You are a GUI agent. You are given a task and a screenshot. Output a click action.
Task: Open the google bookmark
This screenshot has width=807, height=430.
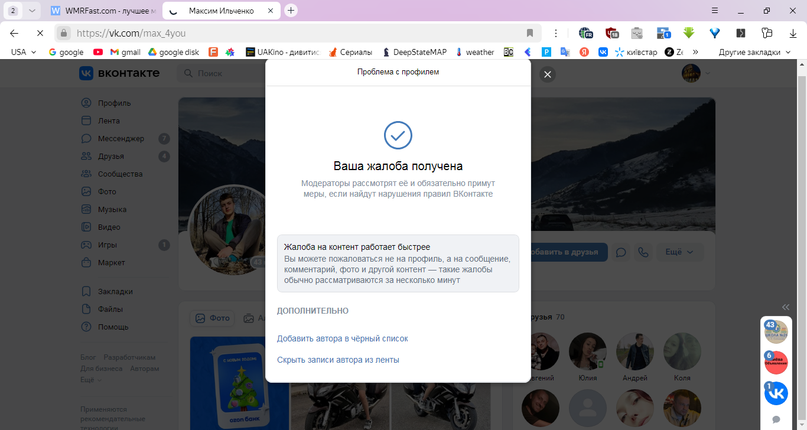(x=66, y=52)
